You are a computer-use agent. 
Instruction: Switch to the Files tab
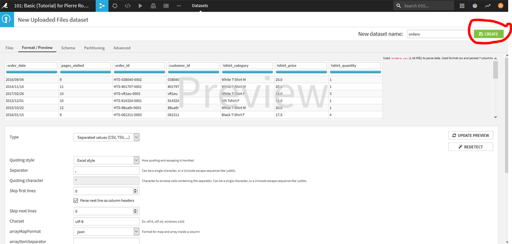point(9,47)
